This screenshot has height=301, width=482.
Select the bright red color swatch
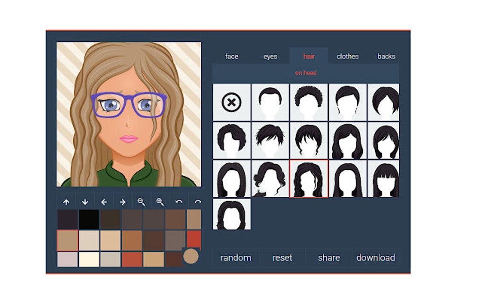tap(194, 239)
